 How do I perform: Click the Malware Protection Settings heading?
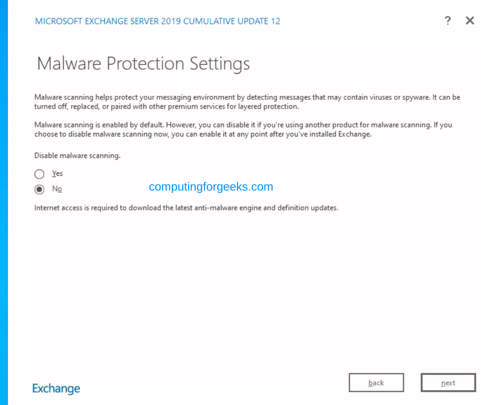143,63
